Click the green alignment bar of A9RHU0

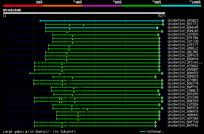[x=108, y=116]
